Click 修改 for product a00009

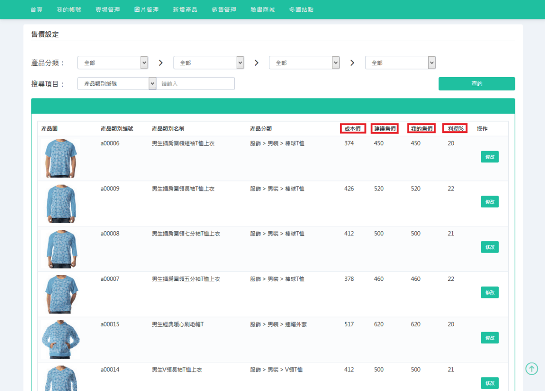tap(489, 201)
